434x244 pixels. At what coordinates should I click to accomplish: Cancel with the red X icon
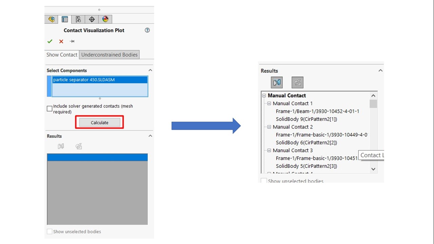pyautogui.click(x=61, y=41)
